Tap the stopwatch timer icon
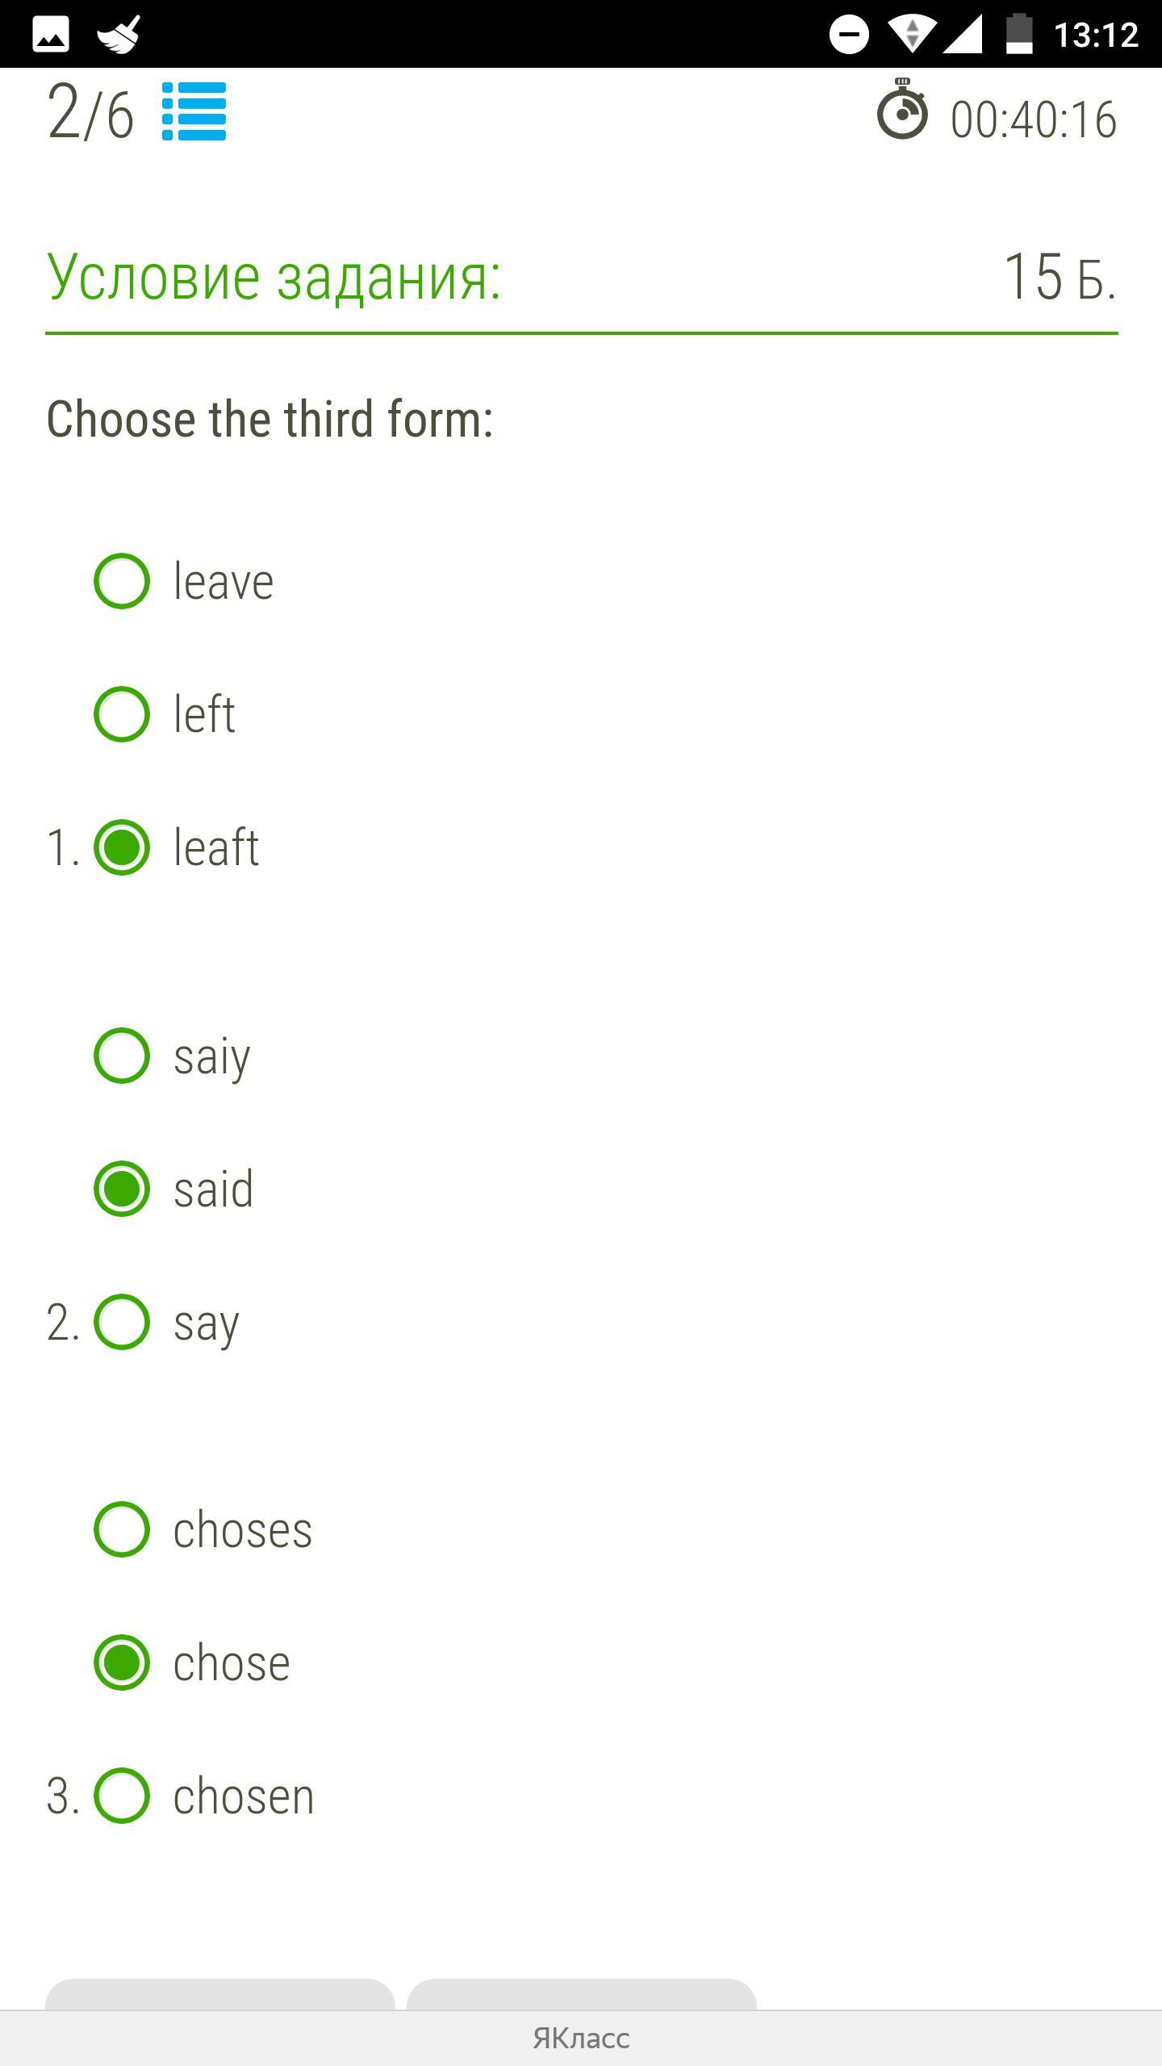This screenshot has width=1162, height=2066. [902, 111]
